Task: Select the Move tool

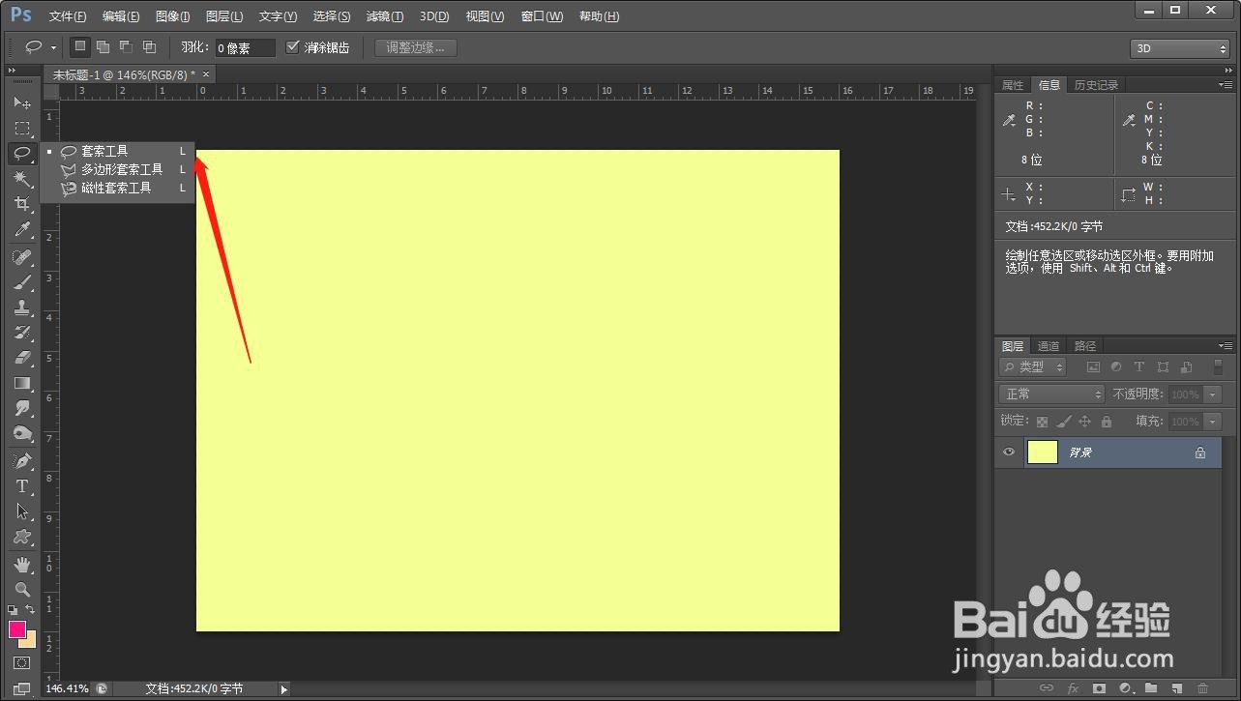Action: (x=21, y=102)
